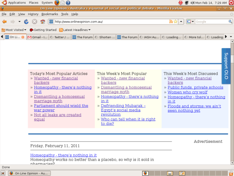Image resolution: width=234 pixels, height=176 pixels.
Task: Open the Home page icon
Action: click(43, 22)
